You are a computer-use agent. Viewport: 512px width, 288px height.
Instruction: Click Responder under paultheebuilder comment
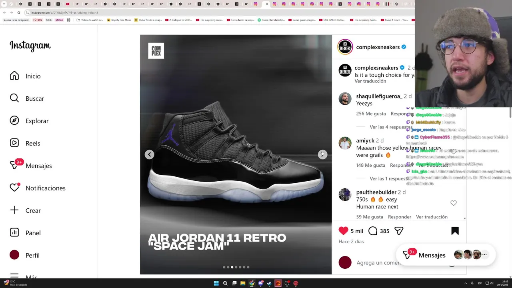tap(400, 217)
